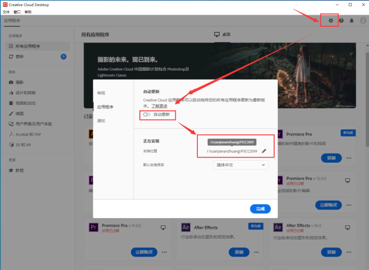Click 更新 on the After Effects 新功能 card
The width and height of the screenshot is (369, 270).
239,252
